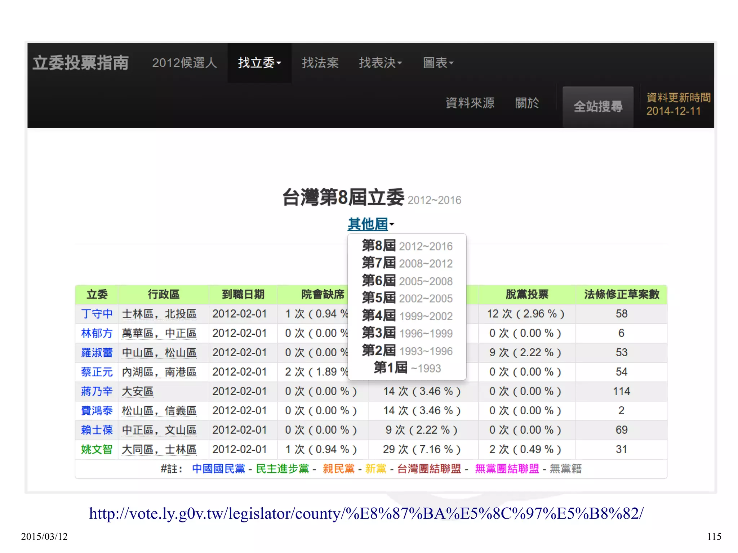This screenshot has width=738, height=553.
Task: Select 第1屆 ~1993 term option
Action: point(407,368)
